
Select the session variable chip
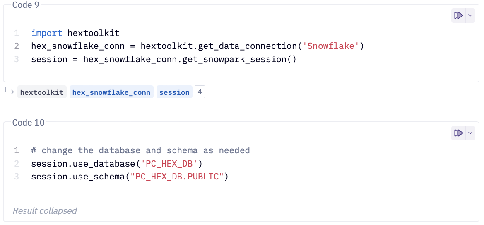[174, 92]
